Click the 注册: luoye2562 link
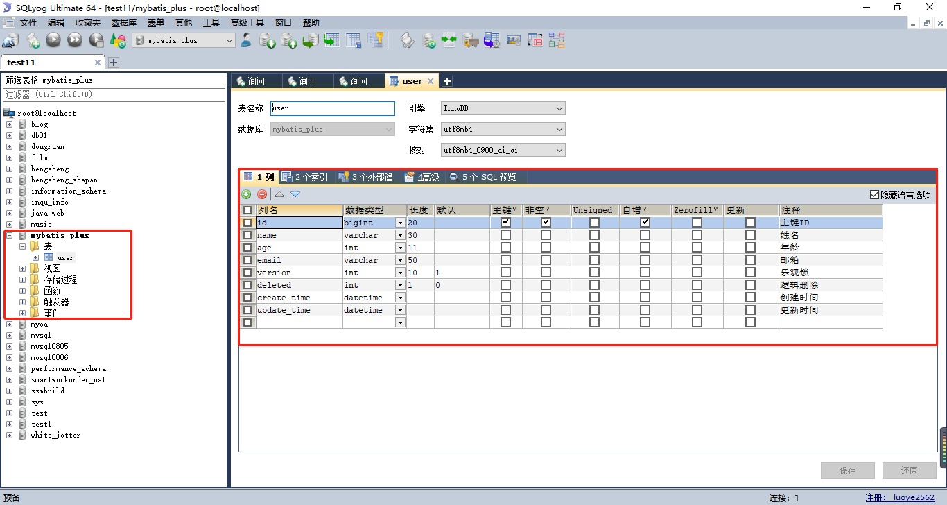The image size is (947, 505). (x=900, y=497)
